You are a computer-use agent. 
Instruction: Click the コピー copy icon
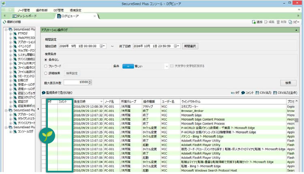click(x=290, y=22)
